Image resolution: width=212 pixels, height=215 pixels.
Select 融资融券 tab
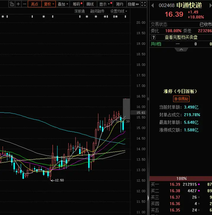[97, 11]
